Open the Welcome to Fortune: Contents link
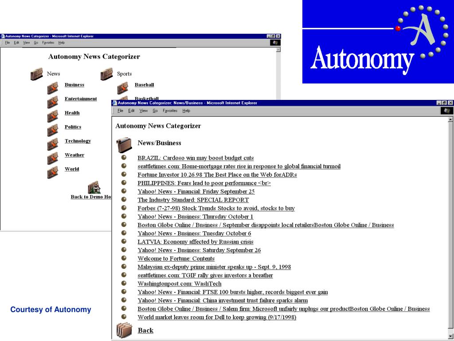 point(176,259)
